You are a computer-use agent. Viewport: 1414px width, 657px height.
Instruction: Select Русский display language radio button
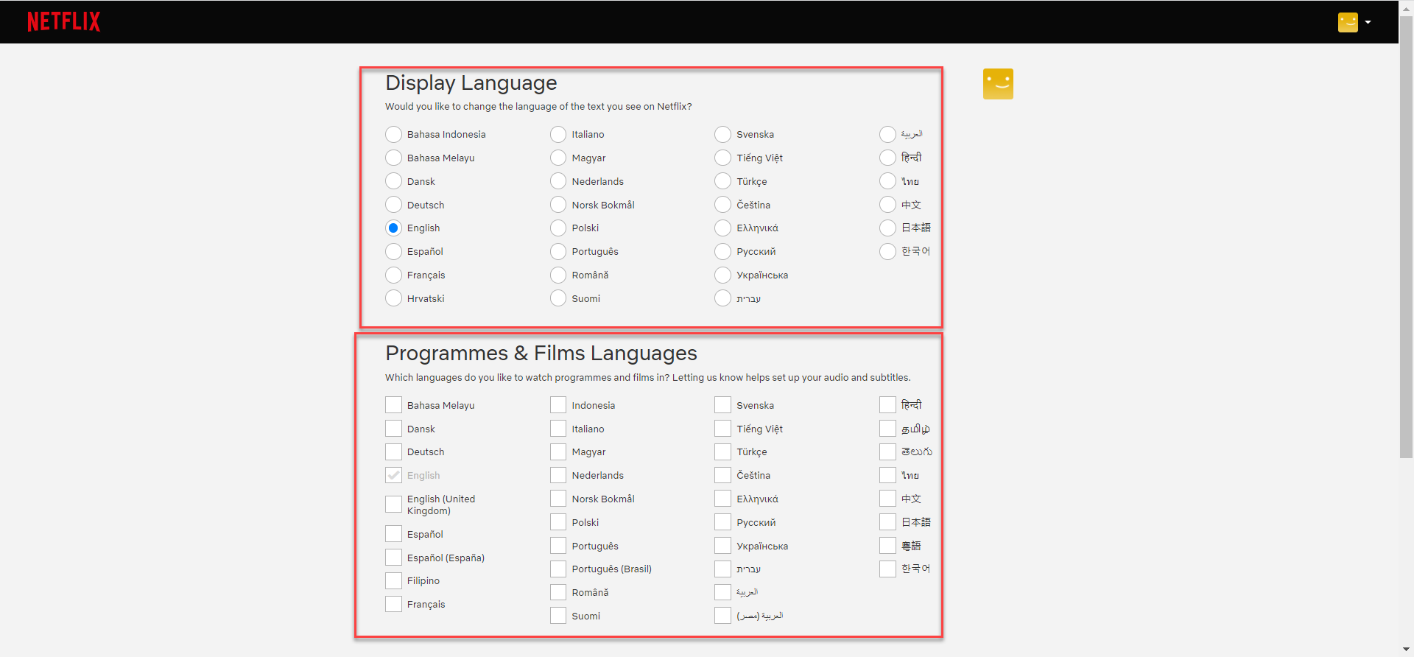[x=723, y=252]
